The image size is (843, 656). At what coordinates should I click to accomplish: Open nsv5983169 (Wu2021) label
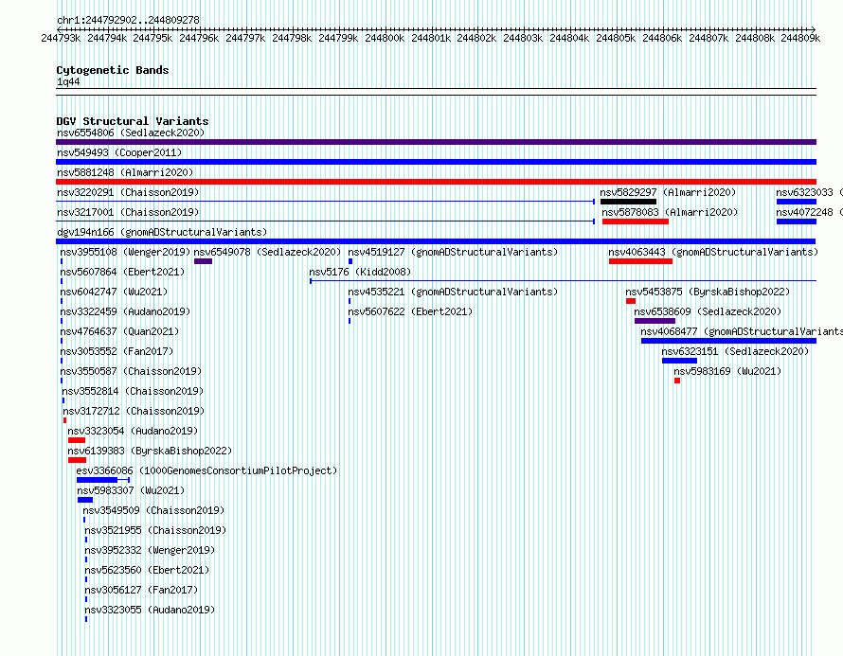727,371
